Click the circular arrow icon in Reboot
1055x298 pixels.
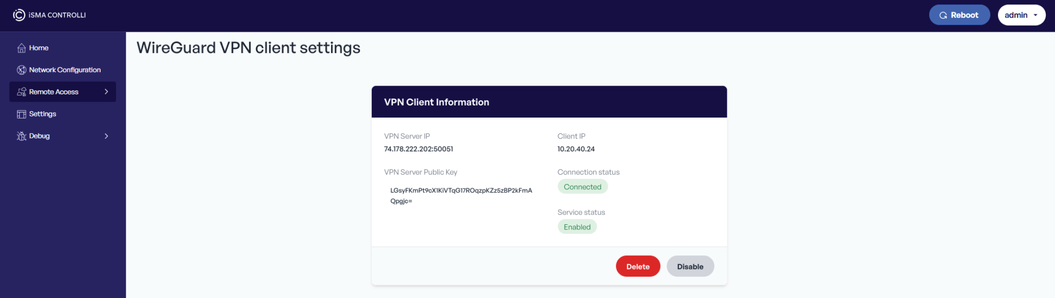point(943,15)
